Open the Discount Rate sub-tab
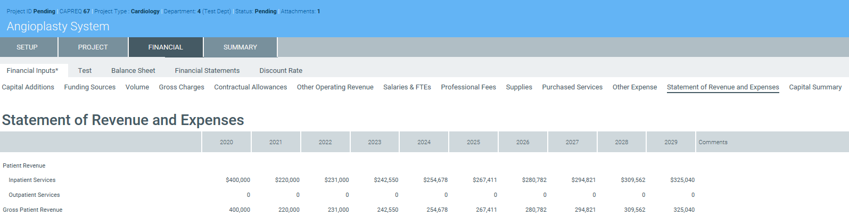This screenshot has height=224, width=849. 281,71
